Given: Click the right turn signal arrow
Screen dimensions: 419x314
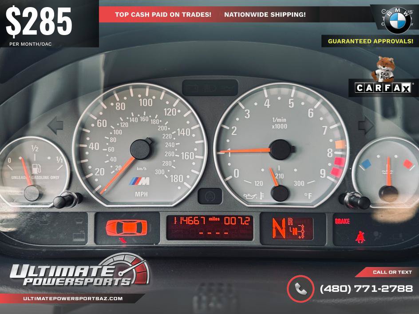Looking at the screenshot, I should coord(366,125).
